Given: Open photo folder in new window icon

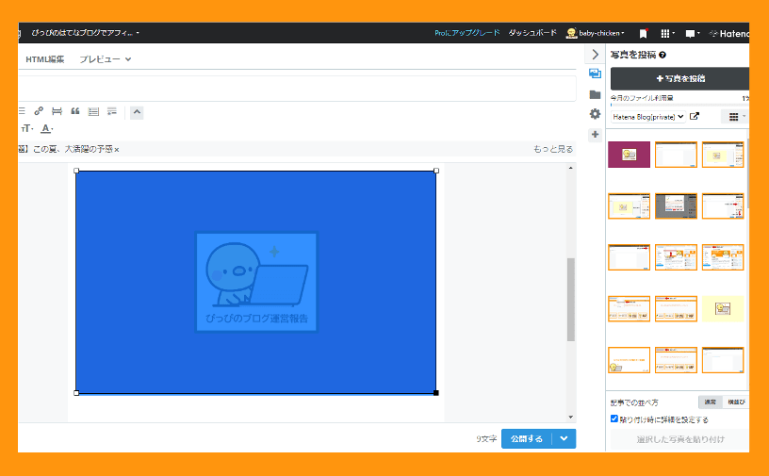Looking at the screenshot, I should [x=695, y=116].
